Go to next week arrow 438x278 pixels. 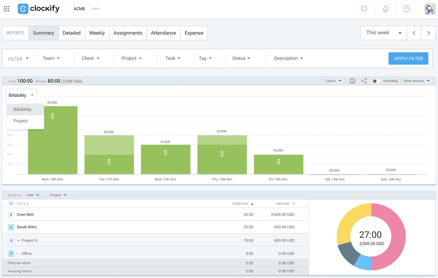(x=428, y=33)
